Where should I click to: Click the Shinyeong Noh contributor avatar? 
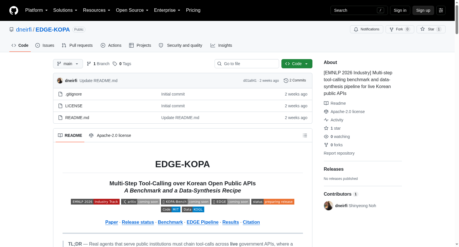[x=328, y=206]
